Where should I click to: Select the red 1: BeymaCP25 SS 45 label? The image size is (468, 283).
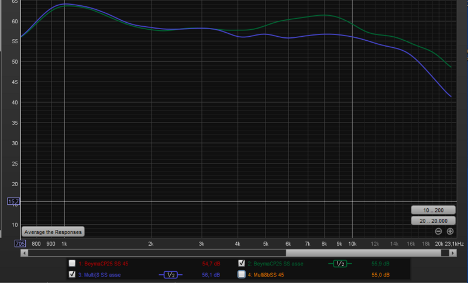[103, 264]
